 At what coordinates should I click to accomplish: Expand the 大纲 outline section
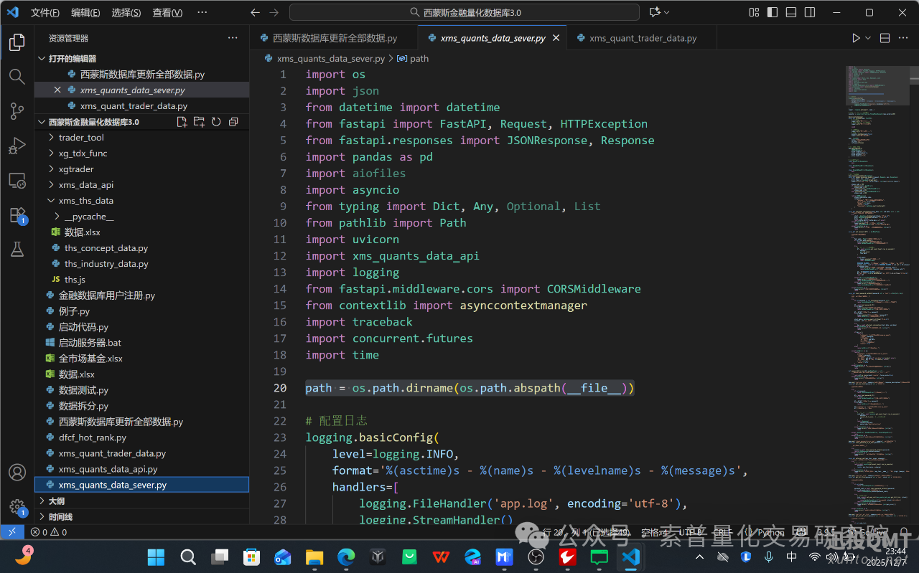click(x=56, y=501)
